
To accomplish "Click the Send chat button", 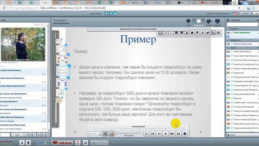I will [x=17, y=135].
